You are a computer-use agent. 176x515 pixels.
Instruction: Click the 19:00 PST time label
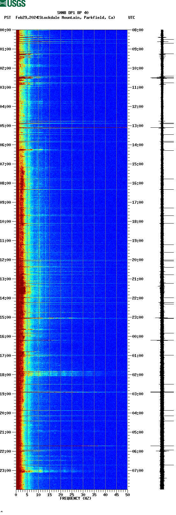[x=5, y=394]
